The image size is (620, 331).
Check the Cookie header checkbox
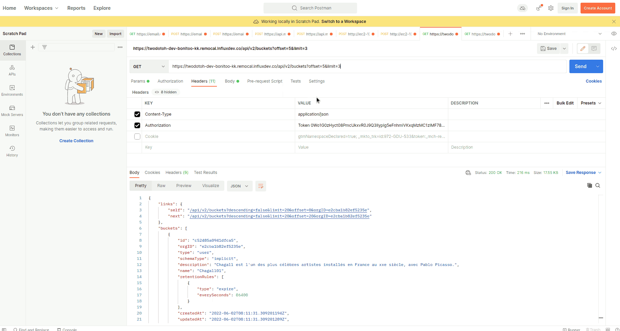pos(137,137)
